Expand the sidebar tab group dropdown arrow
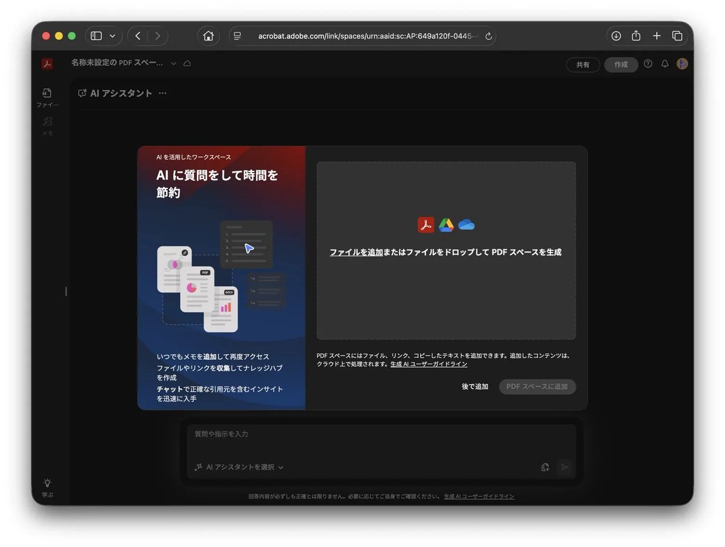Image resolution: width=725 pixels, height=547 pixels. click(112, 36)
